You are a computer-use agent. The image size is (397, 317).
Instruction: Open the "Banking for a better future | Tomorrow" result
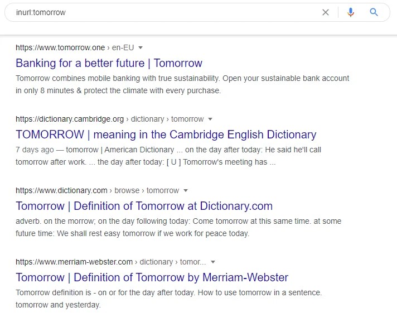tap(109, 63)
